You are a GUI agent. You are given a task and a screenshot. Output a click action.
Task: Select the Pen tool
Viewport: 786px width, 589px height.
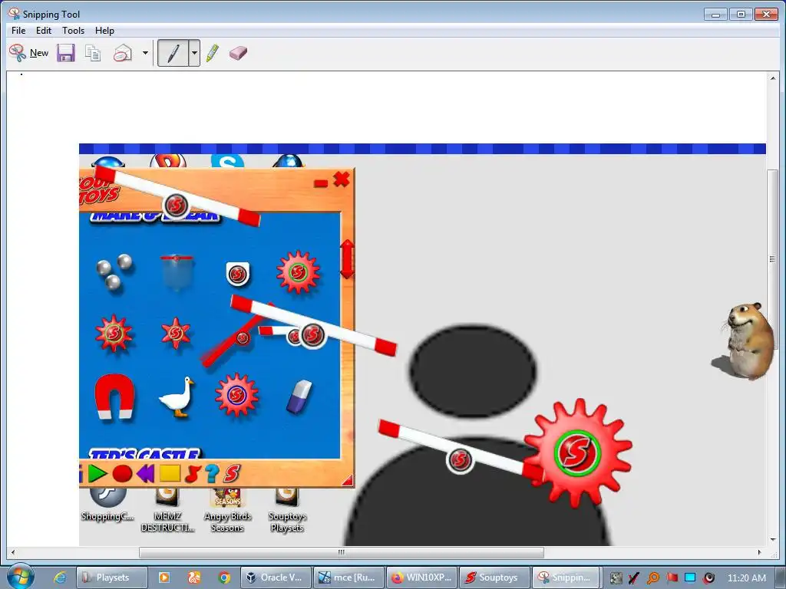[173, 53]
